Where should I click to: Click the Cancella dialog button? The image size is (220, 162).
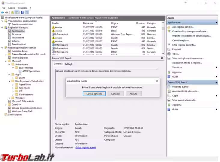[x=115, y=94]
